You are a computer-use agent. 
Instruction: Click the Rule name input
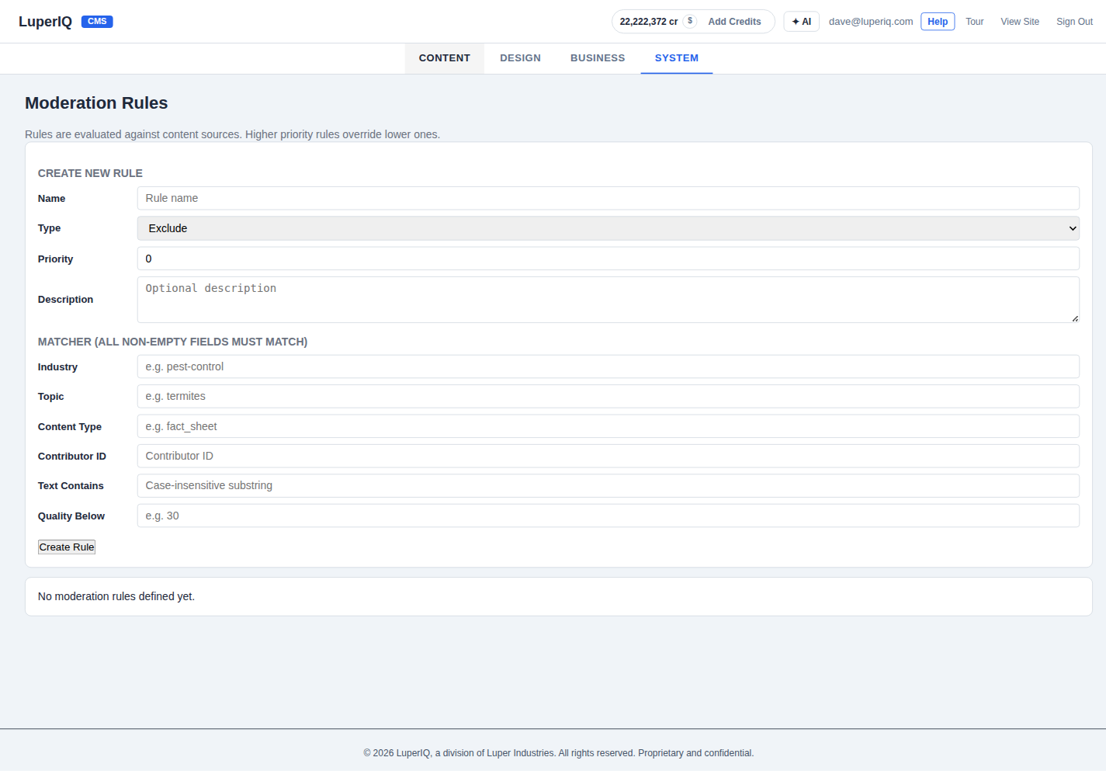[608, 198]
